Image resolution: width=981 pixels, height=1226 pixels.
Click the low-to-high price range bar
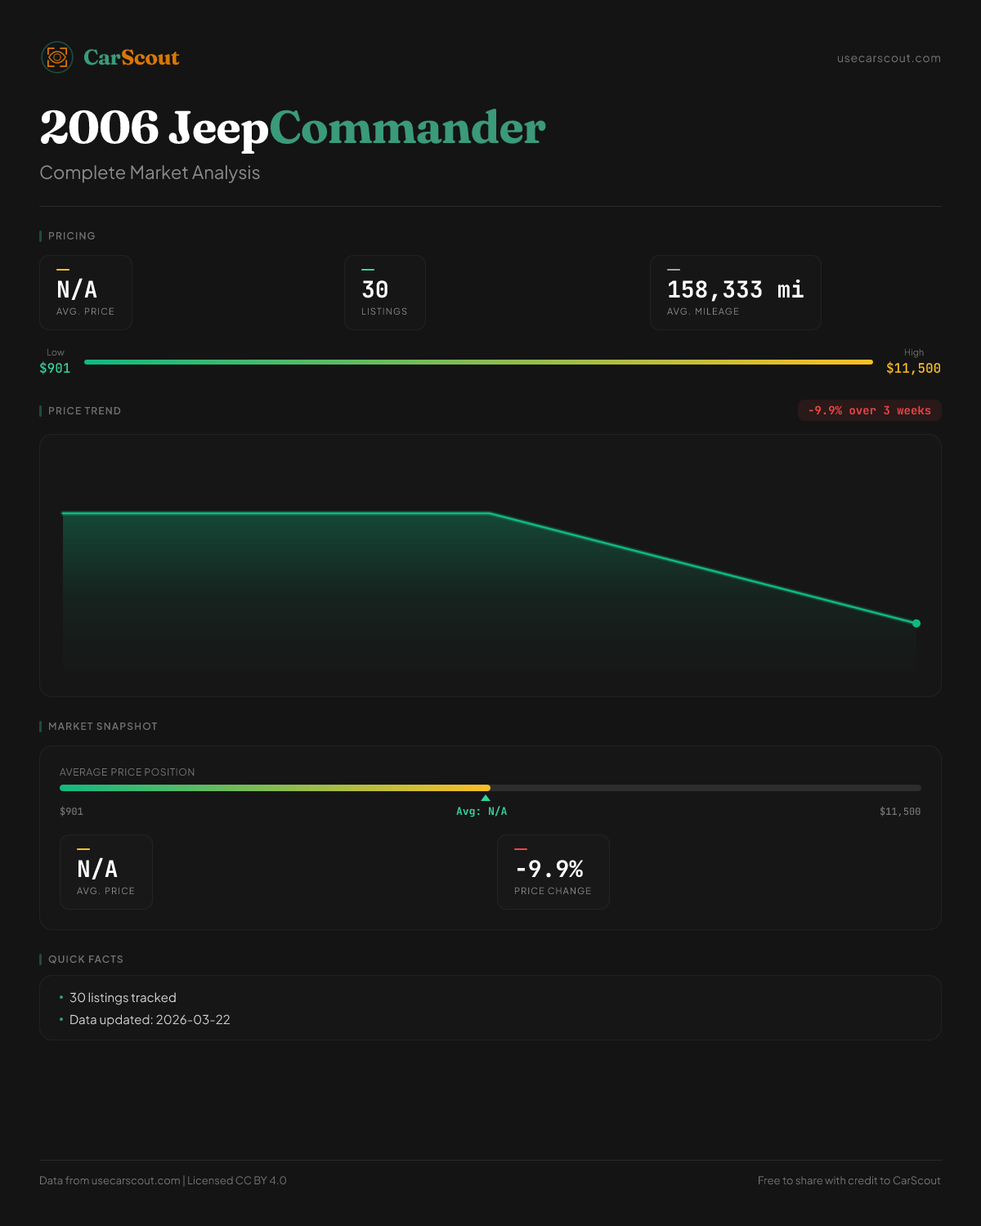click(478, 362)
